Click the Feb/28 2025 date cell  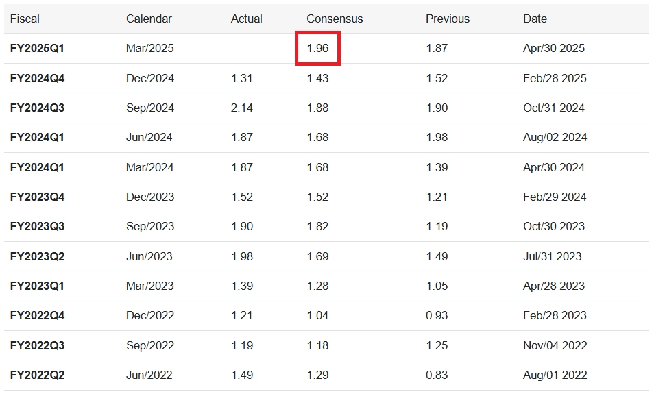tap(555, 78)
